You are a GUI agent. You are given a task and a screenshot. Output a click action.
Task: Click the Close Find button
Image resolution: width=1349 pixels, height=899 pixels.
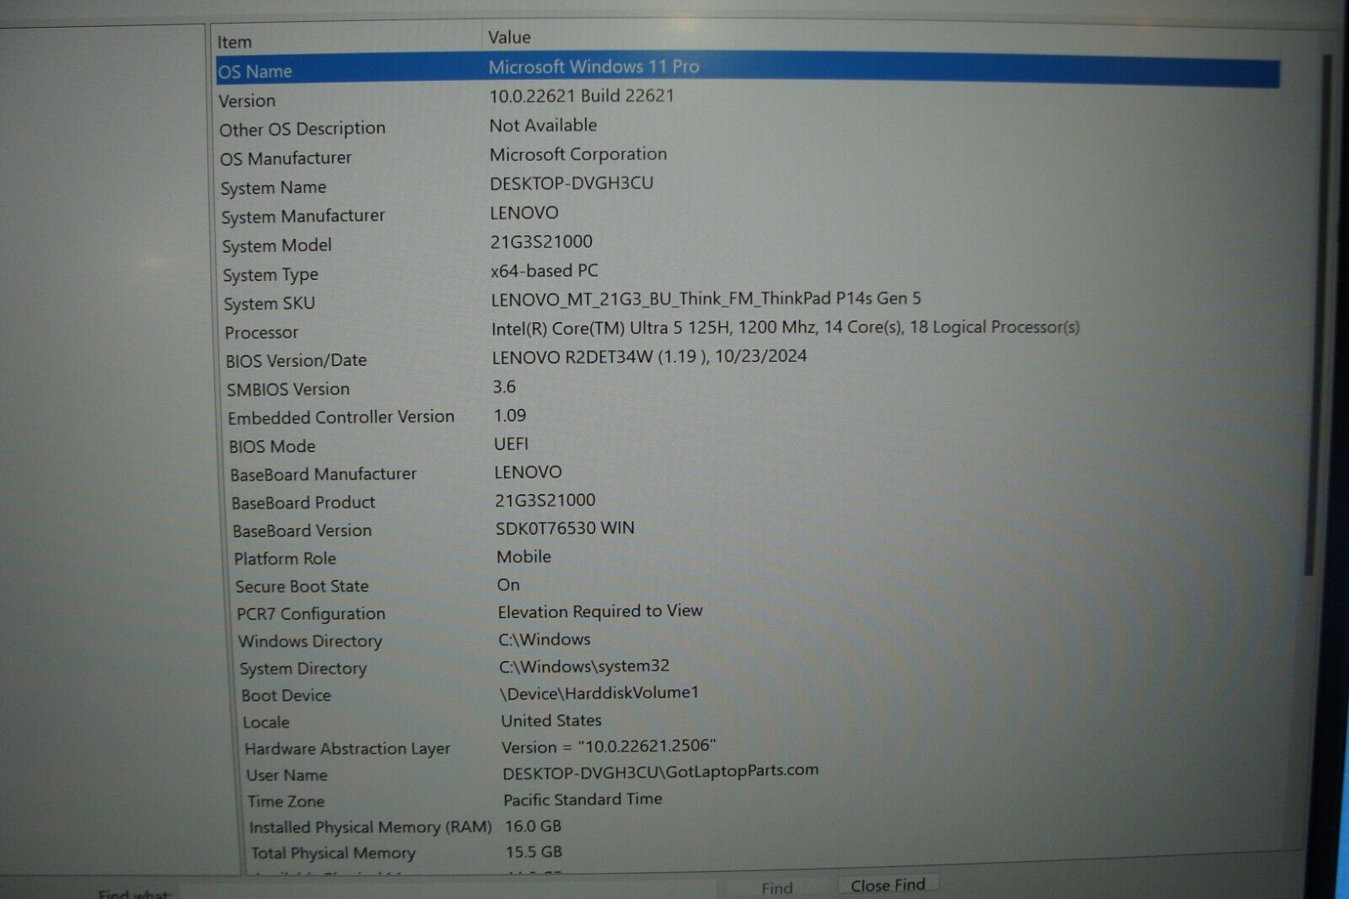point(887,885)
